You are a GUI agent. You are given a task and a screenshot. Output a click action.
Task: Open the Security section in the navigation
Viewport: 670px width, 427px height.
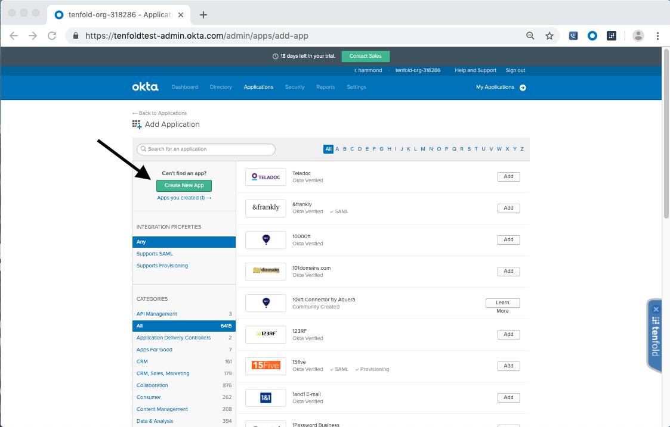[x=294, y=86]
